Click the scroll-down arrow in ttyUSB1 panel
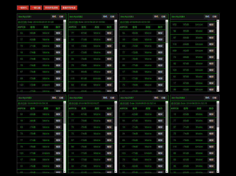Screen dimensions: 236x176 (x=65, y=90)
